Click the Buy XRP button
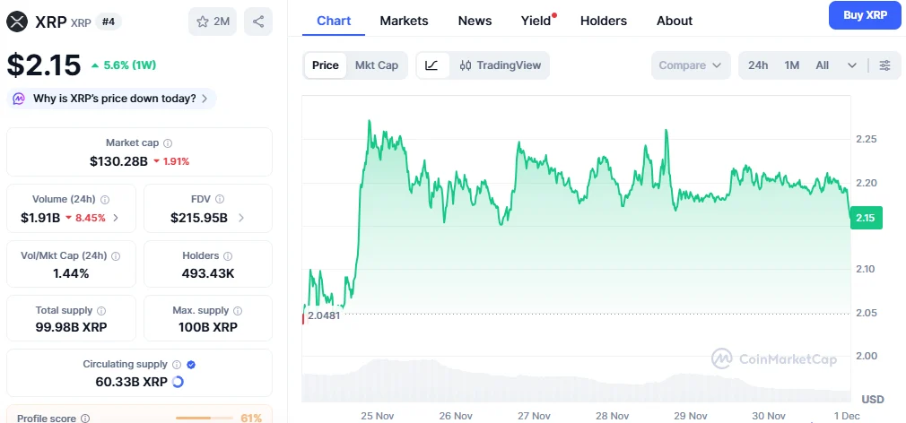906x423 pixels. tap(864, 15)
